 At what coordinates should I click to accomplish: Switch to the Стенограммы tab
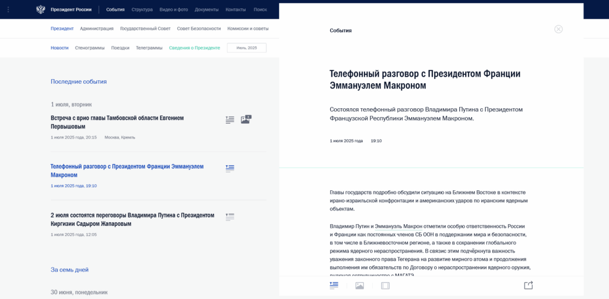[90, 48]
